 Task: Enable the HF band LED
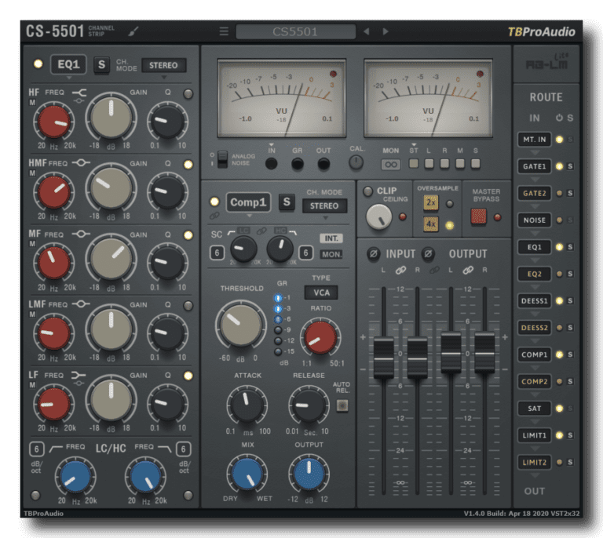click(x=188, y=93)
